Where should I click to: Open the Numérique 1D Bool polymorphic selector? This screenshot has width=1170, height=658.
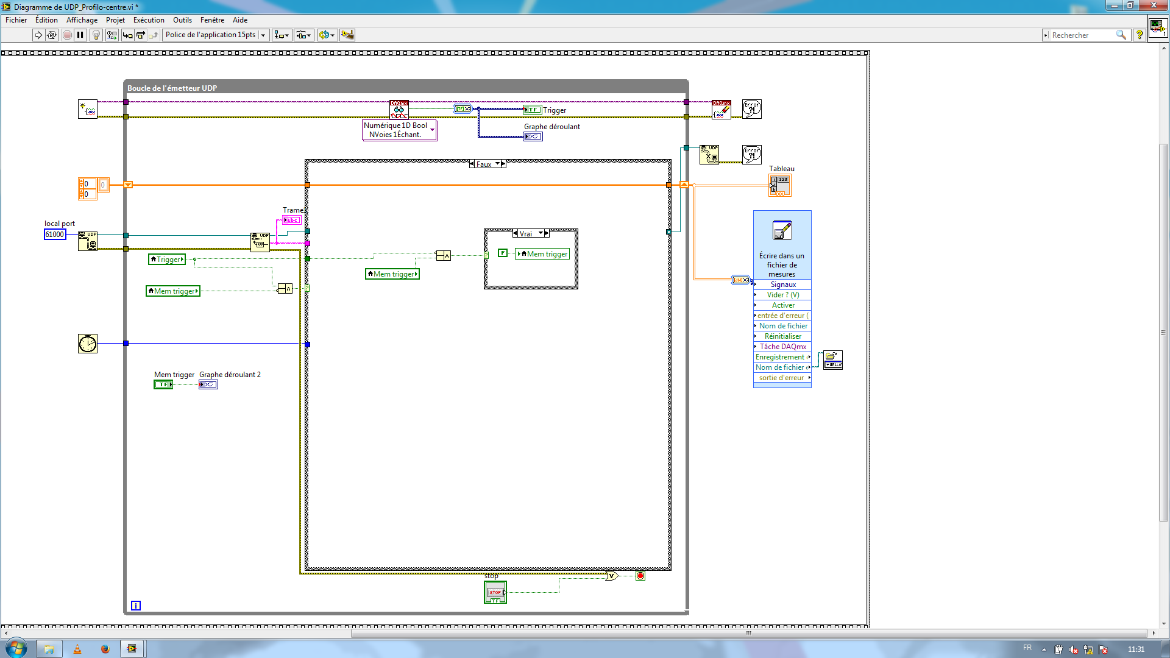pos(399,130)
